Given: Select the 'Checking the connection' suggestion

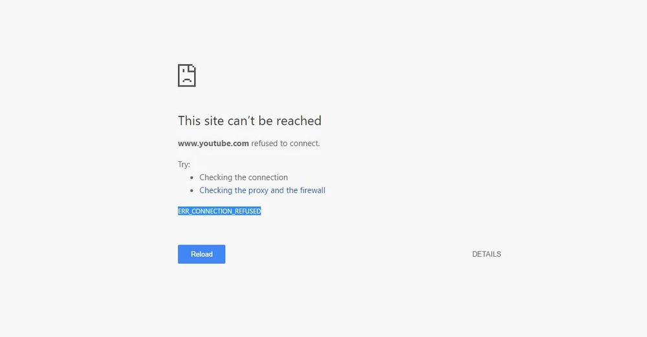Looking at the screenshot, I should (x=243, y=177).
